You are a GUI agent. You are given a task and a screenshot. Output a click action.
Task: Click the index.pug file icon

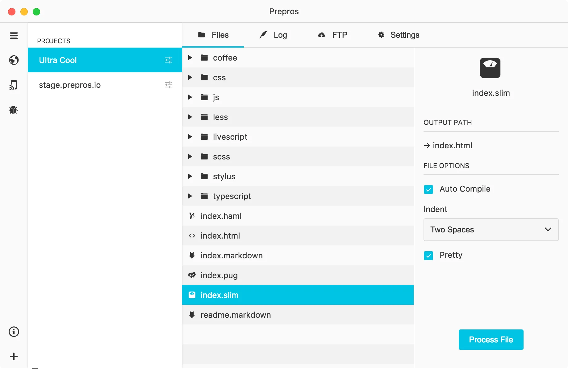tap(192, 275)
